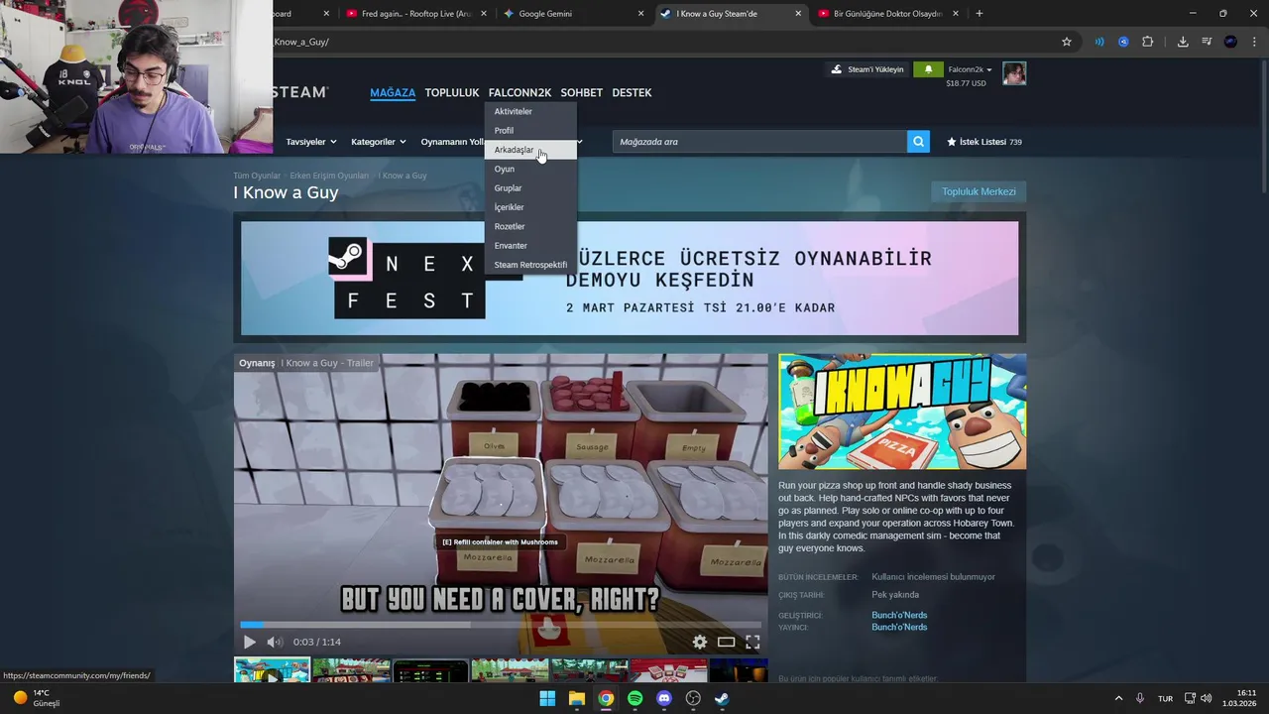Close the Fred again Rooftop Live tab

pyautogui.click(x=483, y=14)
